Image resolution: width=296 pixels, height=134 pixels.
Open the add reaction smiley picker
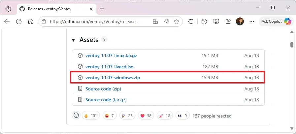coord(76,116)
